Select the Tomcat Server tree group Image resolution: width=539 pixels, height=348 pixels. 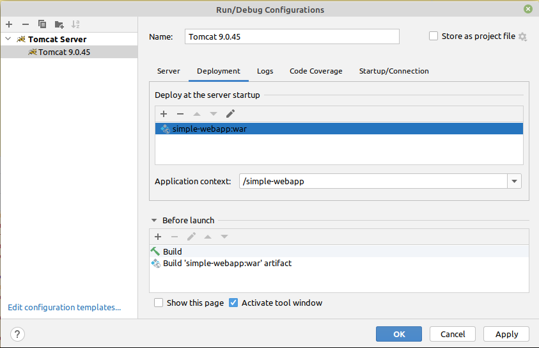click(69, 39)
